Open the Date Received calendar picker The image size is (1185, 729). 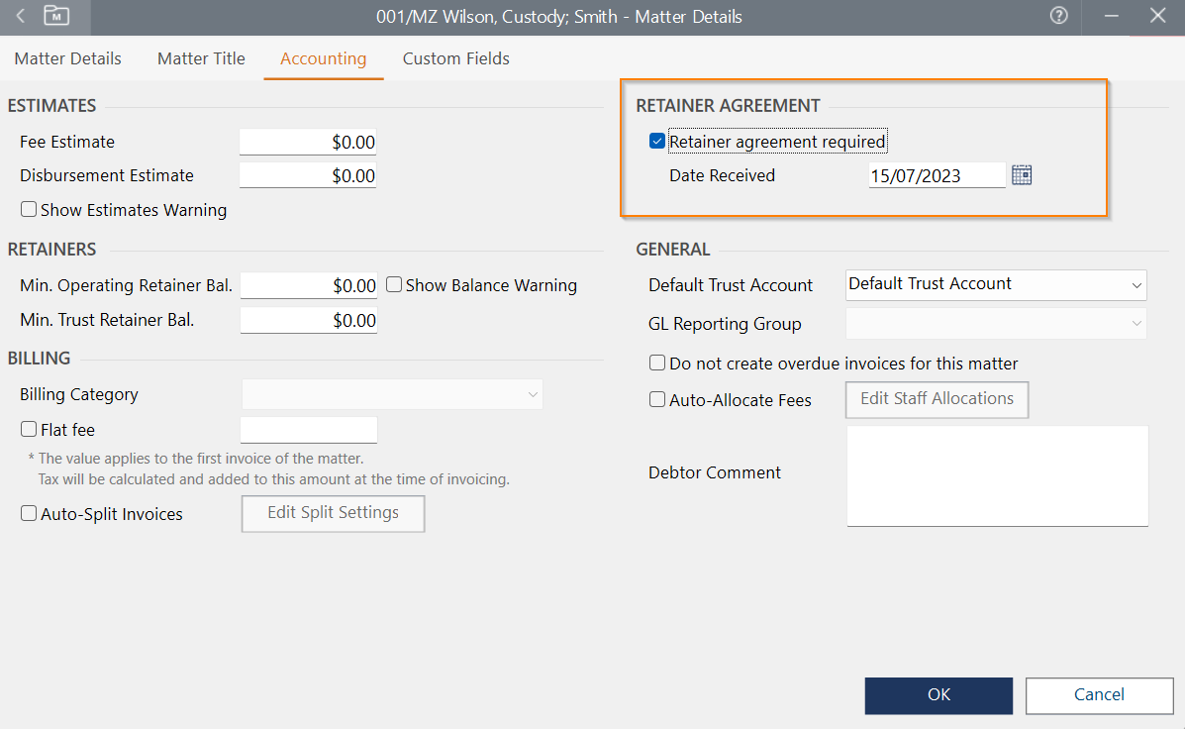tap(1022, 175)
